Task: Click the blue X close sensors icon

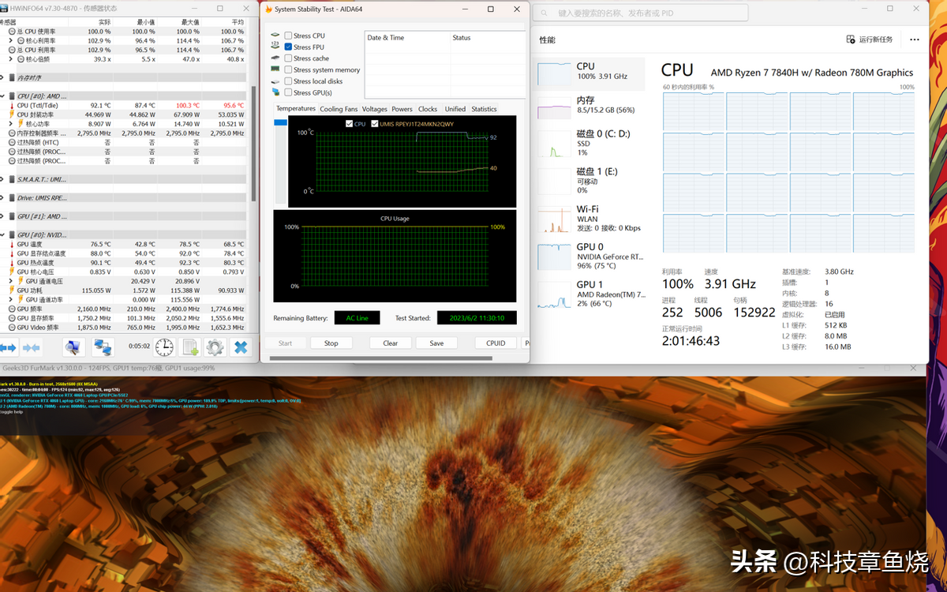Action: point(241,347)
